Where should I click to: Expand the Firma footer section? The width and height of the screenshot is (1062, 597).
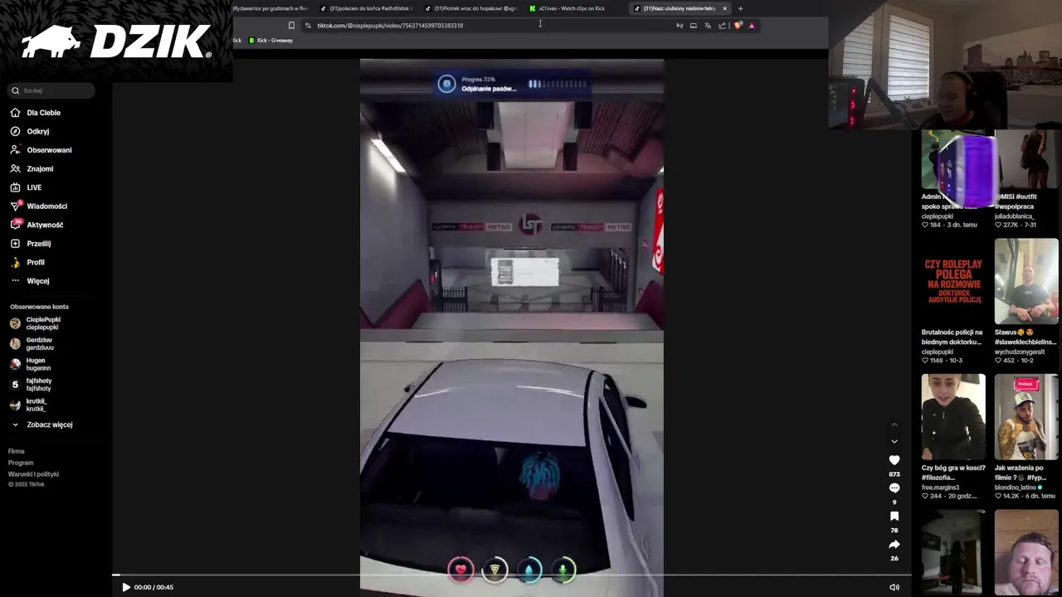click(x=17, y=451)
